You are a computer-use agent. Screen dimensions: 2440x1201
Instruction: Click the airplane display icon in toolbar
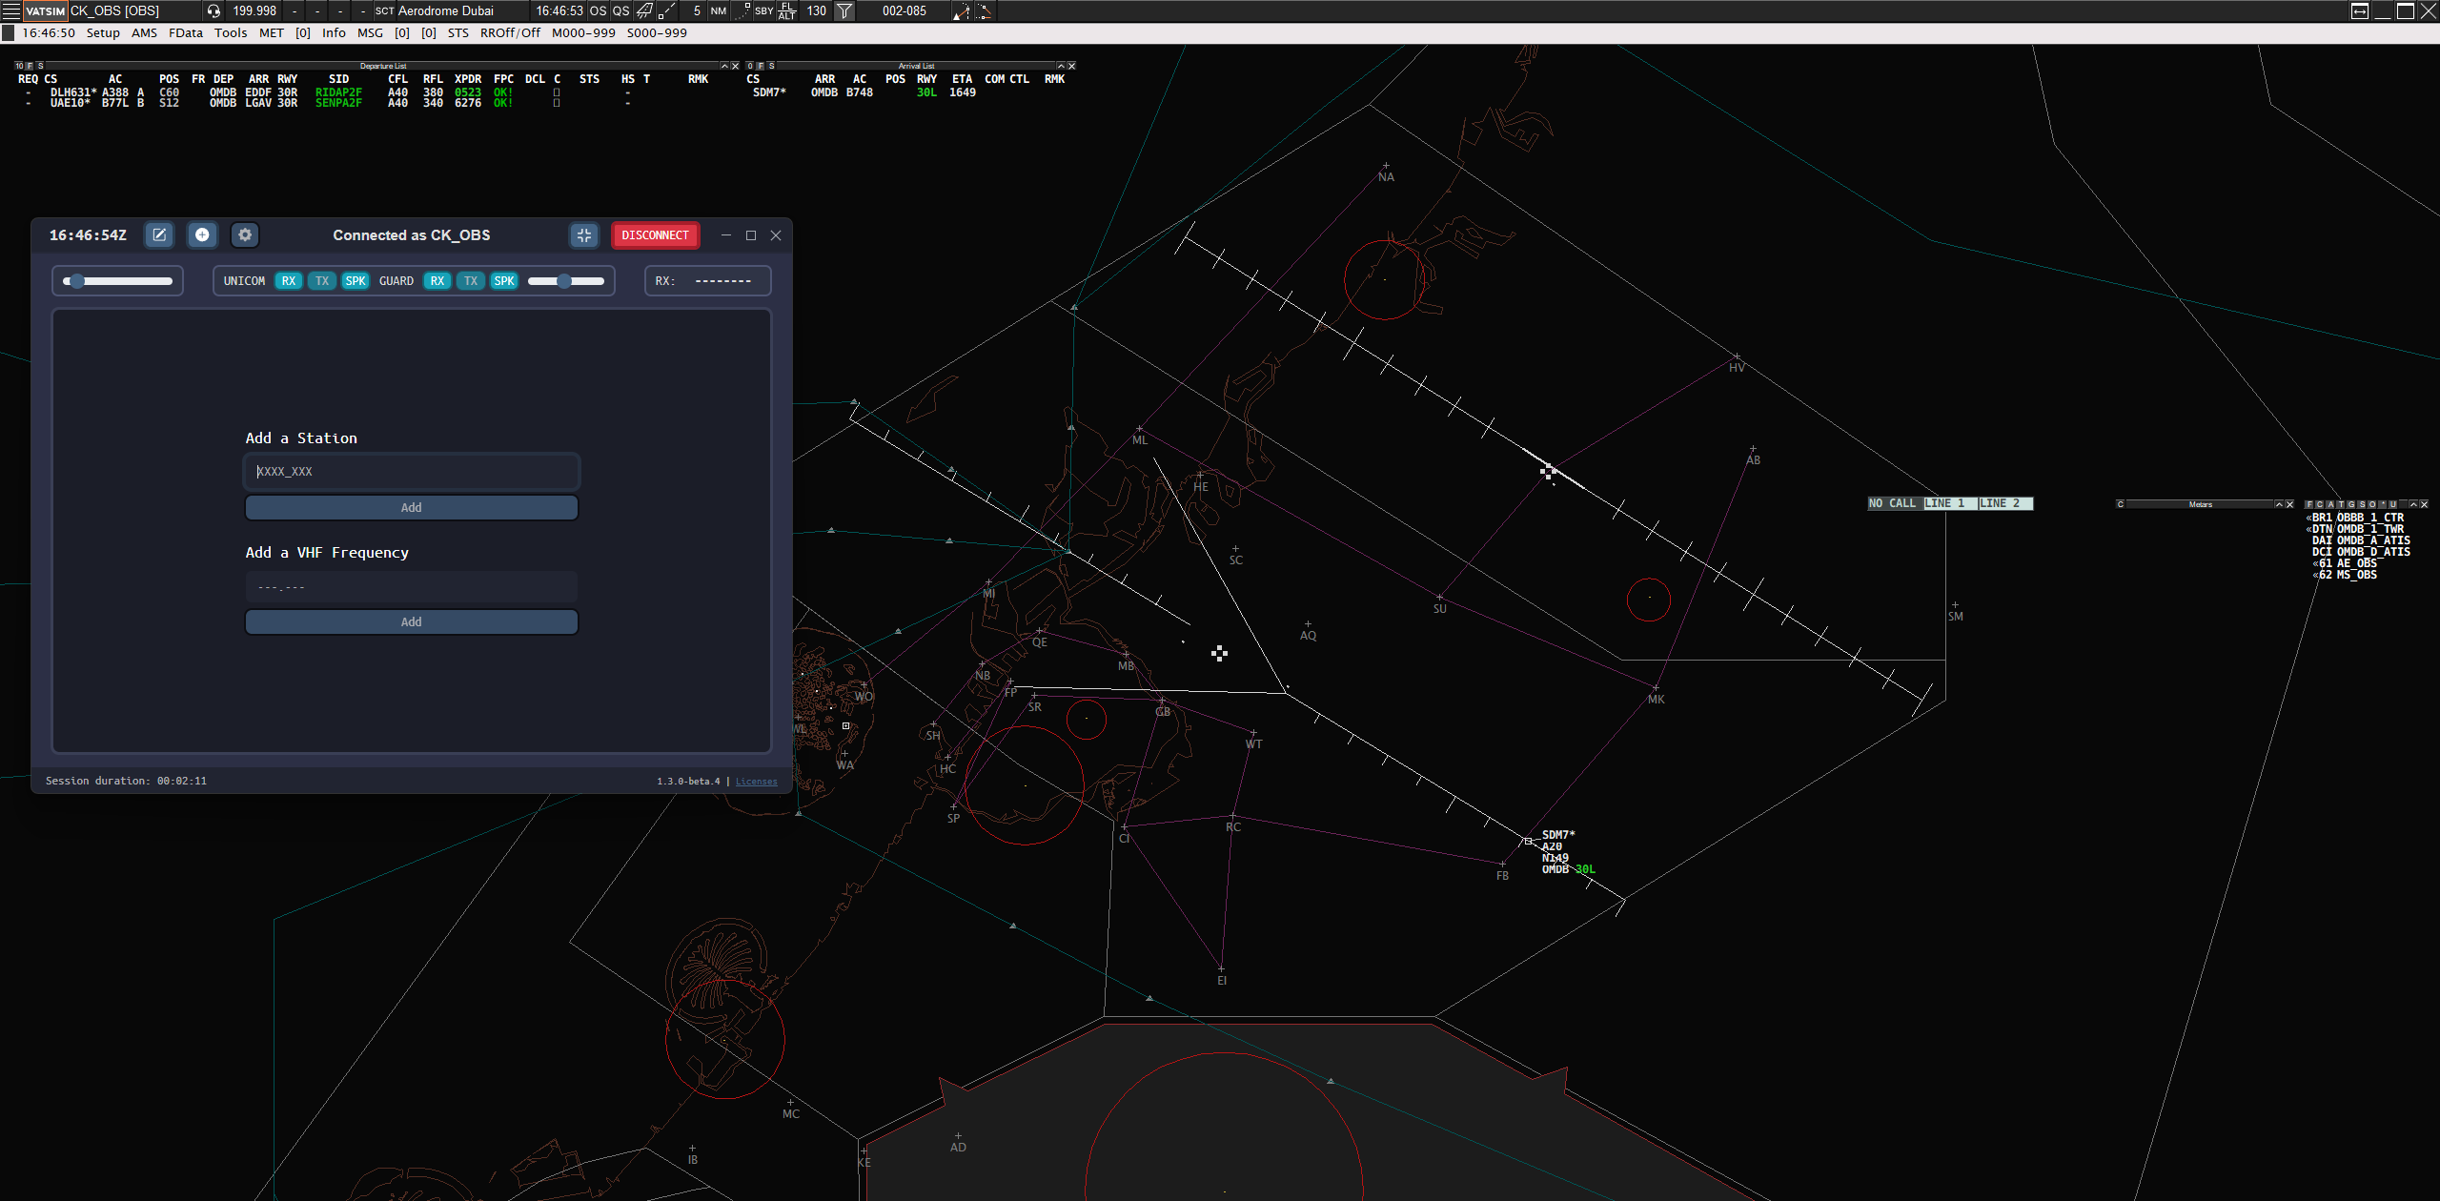[x=644, y=10]
